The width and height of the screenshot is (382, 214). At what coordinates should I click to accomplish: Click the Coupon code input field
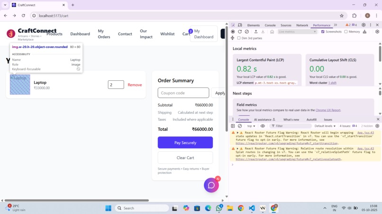(x=183, y=93)
